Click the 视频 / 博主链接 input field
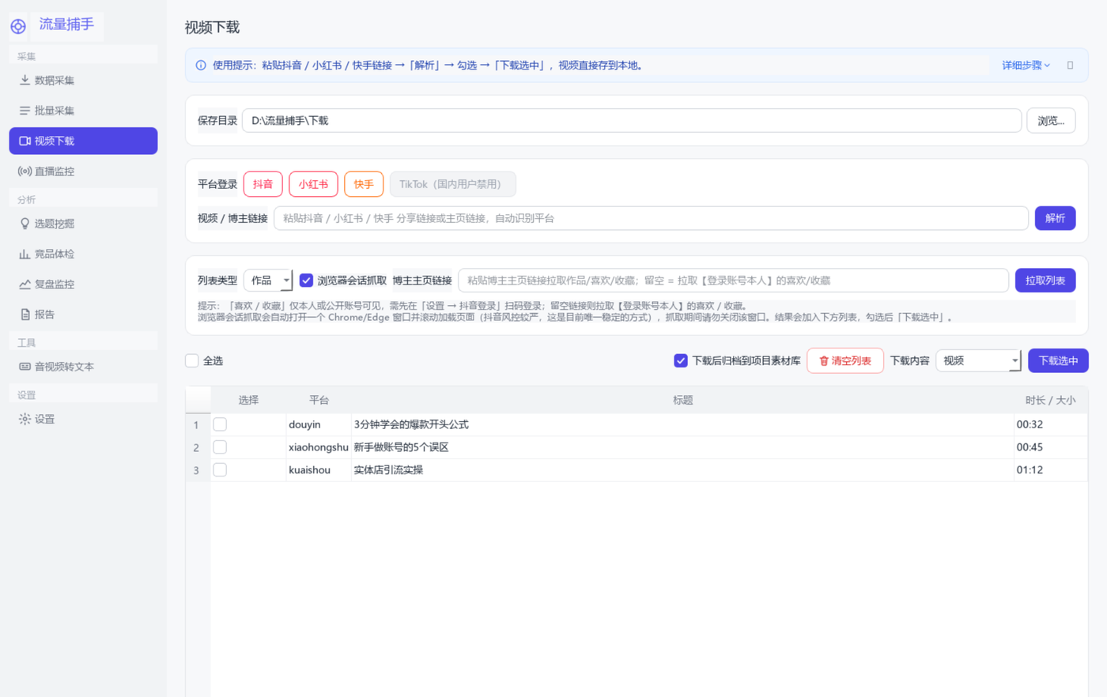This screenshot has height=697, width=1107. pyautogui.click(x=651, y=218)
